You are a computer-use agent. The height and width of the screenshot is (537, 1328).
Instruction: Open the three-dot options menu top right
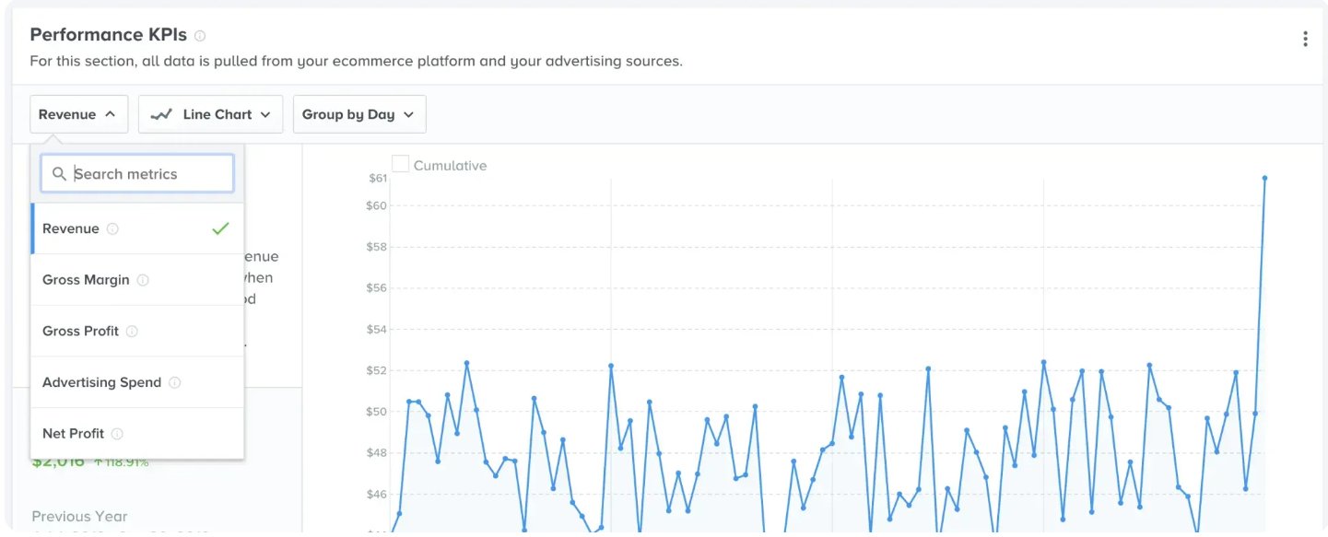click(1305, 38)
